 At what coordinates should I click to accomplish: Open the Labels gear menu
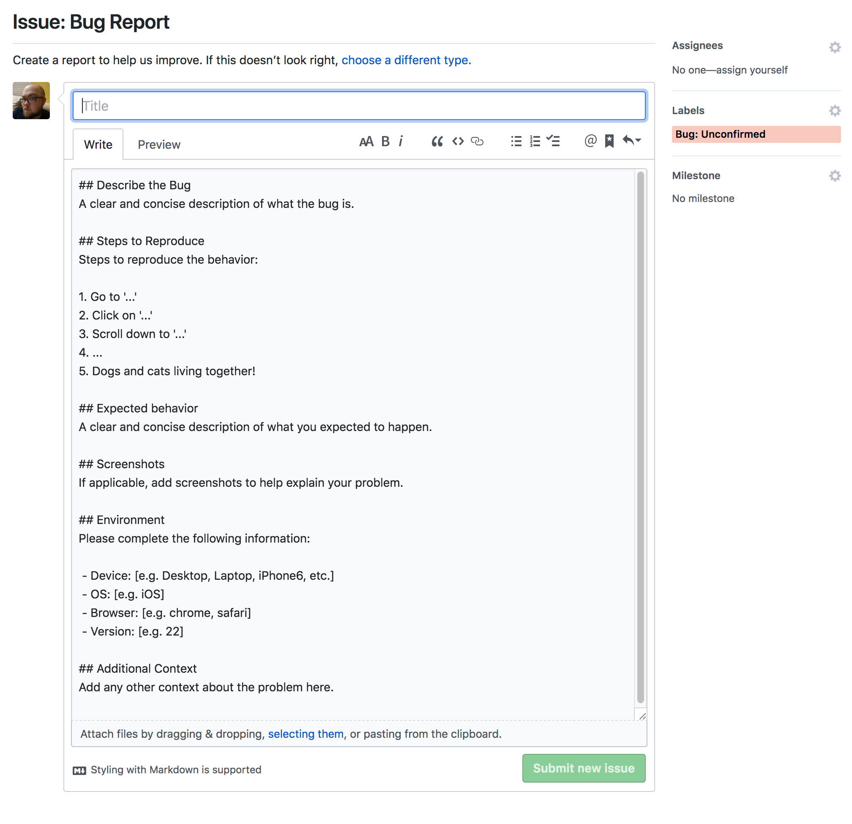click(834, 110)
